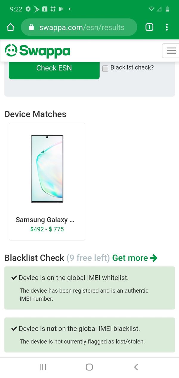Tap the Wi-Fi status icon

pos(152,9)
